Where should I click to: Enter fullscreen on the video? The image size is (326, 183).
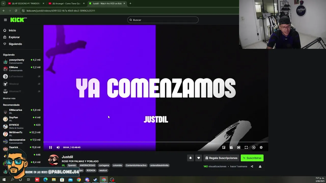[246, 147]
